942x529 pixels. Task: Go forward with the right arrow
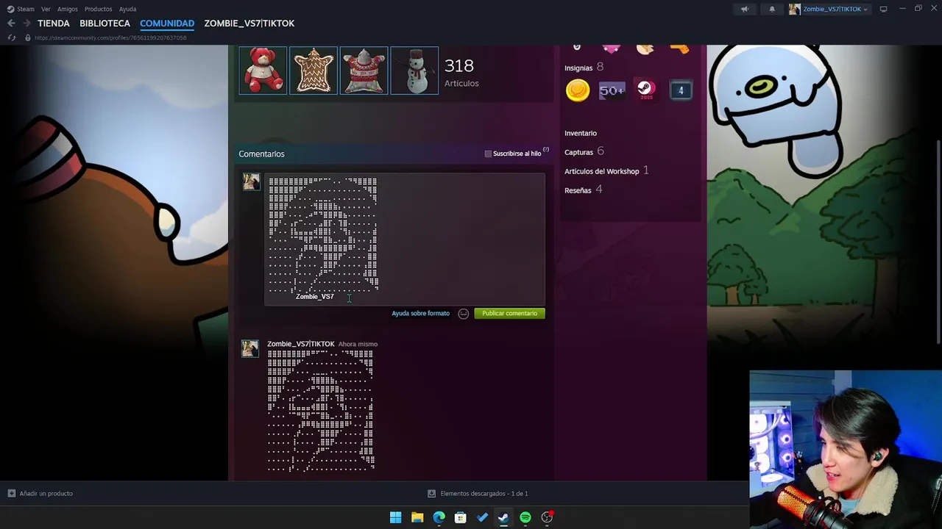point(26,24)
